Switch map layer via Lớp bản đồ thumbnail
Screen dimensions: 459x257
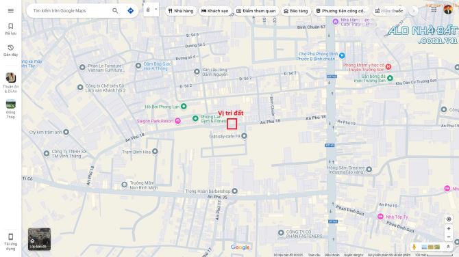click(39, 239)
